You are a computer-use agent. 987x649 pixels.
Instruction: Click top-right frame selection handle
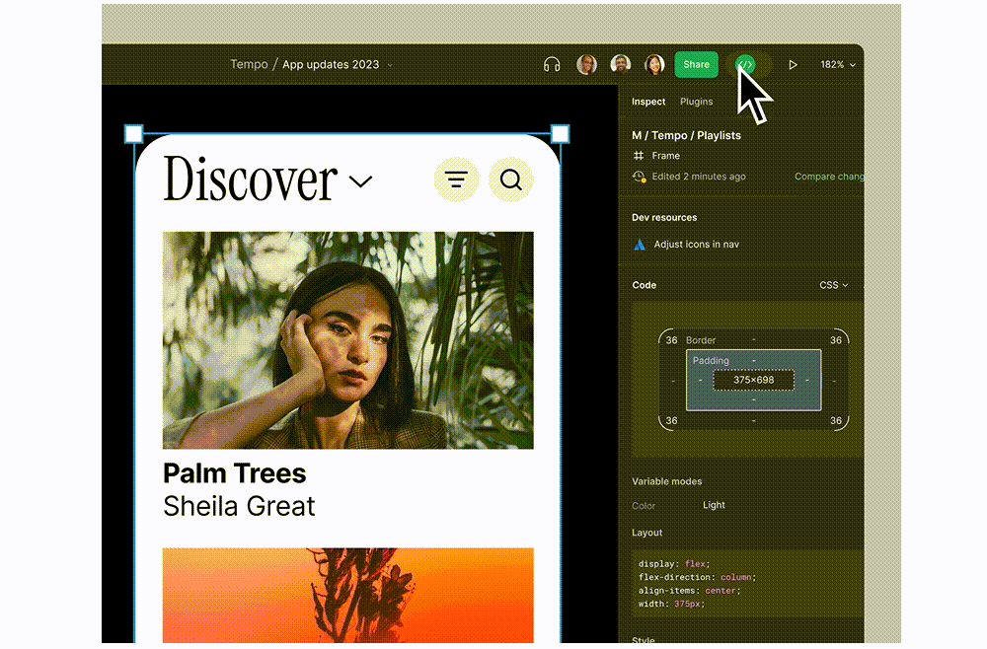560,134
